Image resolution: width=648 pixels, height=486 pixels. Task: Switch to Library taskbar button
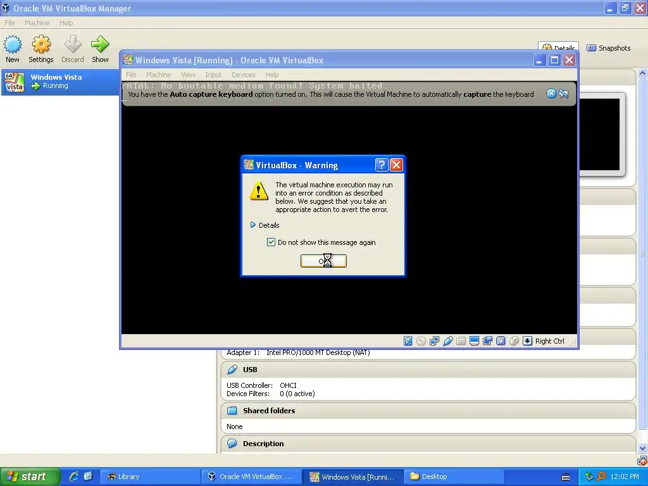[150, 477]
